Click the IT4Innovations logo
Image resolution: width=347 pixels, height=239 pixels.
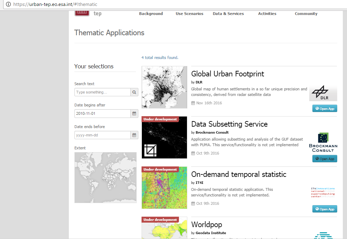[x=323, y=192]
